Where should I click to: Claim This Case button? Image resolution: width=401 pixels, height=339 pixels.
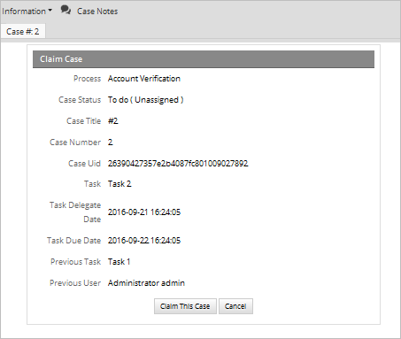click(x=185, y=306)
